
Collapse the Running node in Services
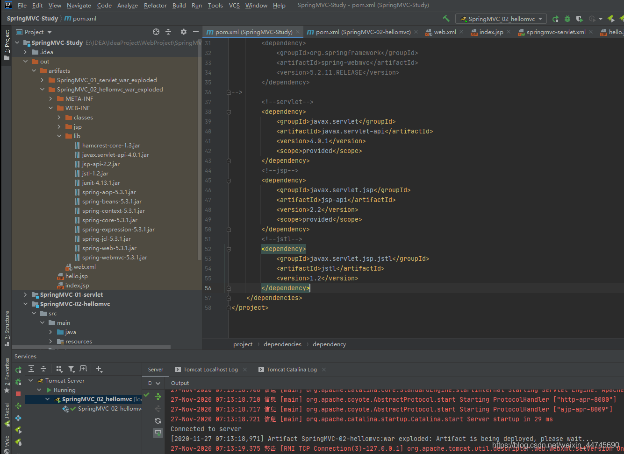39,390
